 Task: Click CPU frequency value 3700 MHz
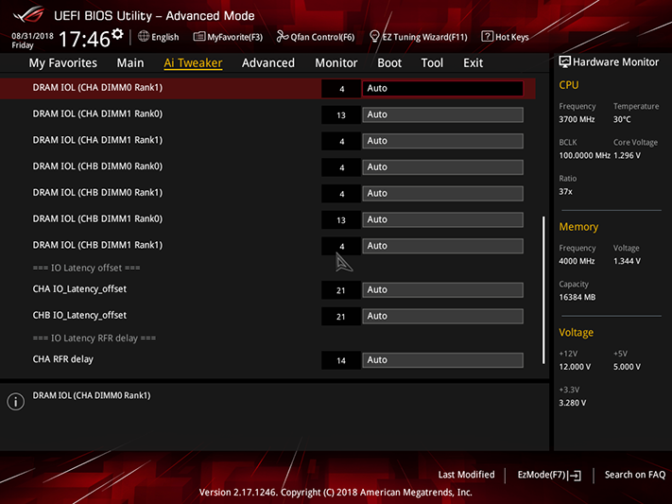point(577,119)
